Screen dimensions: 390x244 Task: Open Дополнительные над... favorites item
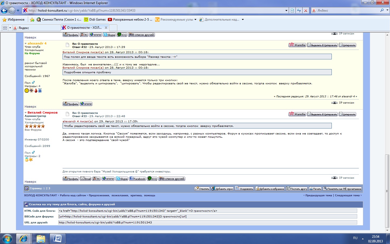219,20
